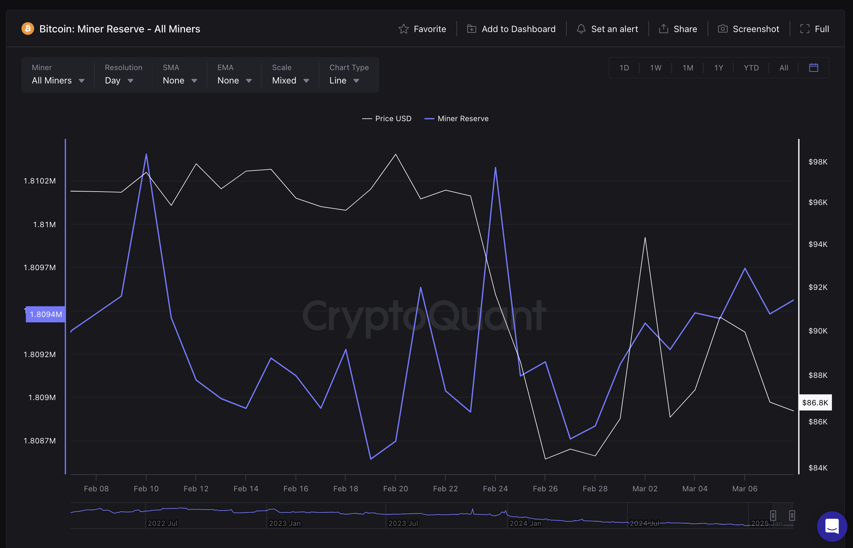Click the Share upload icon
Screen dimensions: 853x548
(x=663, y=29)
